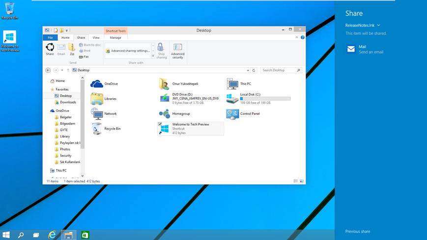Image resolution: width=427 pixels, height=240 pixels.
Task: Click Fax in Send group
Action: 84,56
